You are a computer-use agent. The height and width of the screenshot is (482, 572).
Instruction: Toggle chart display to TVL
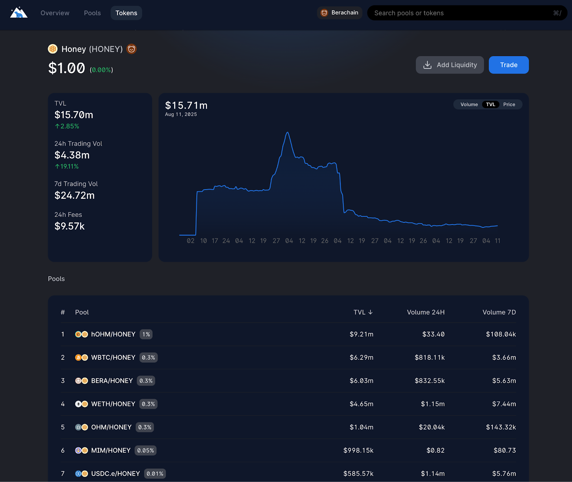[x=490, y=104]
